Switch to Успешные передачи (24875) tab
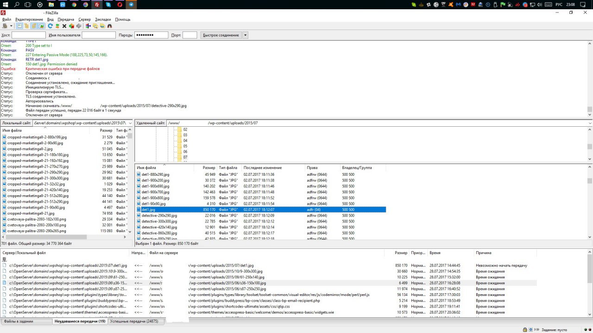The image size is (593, 333). (x=136, y=321)
